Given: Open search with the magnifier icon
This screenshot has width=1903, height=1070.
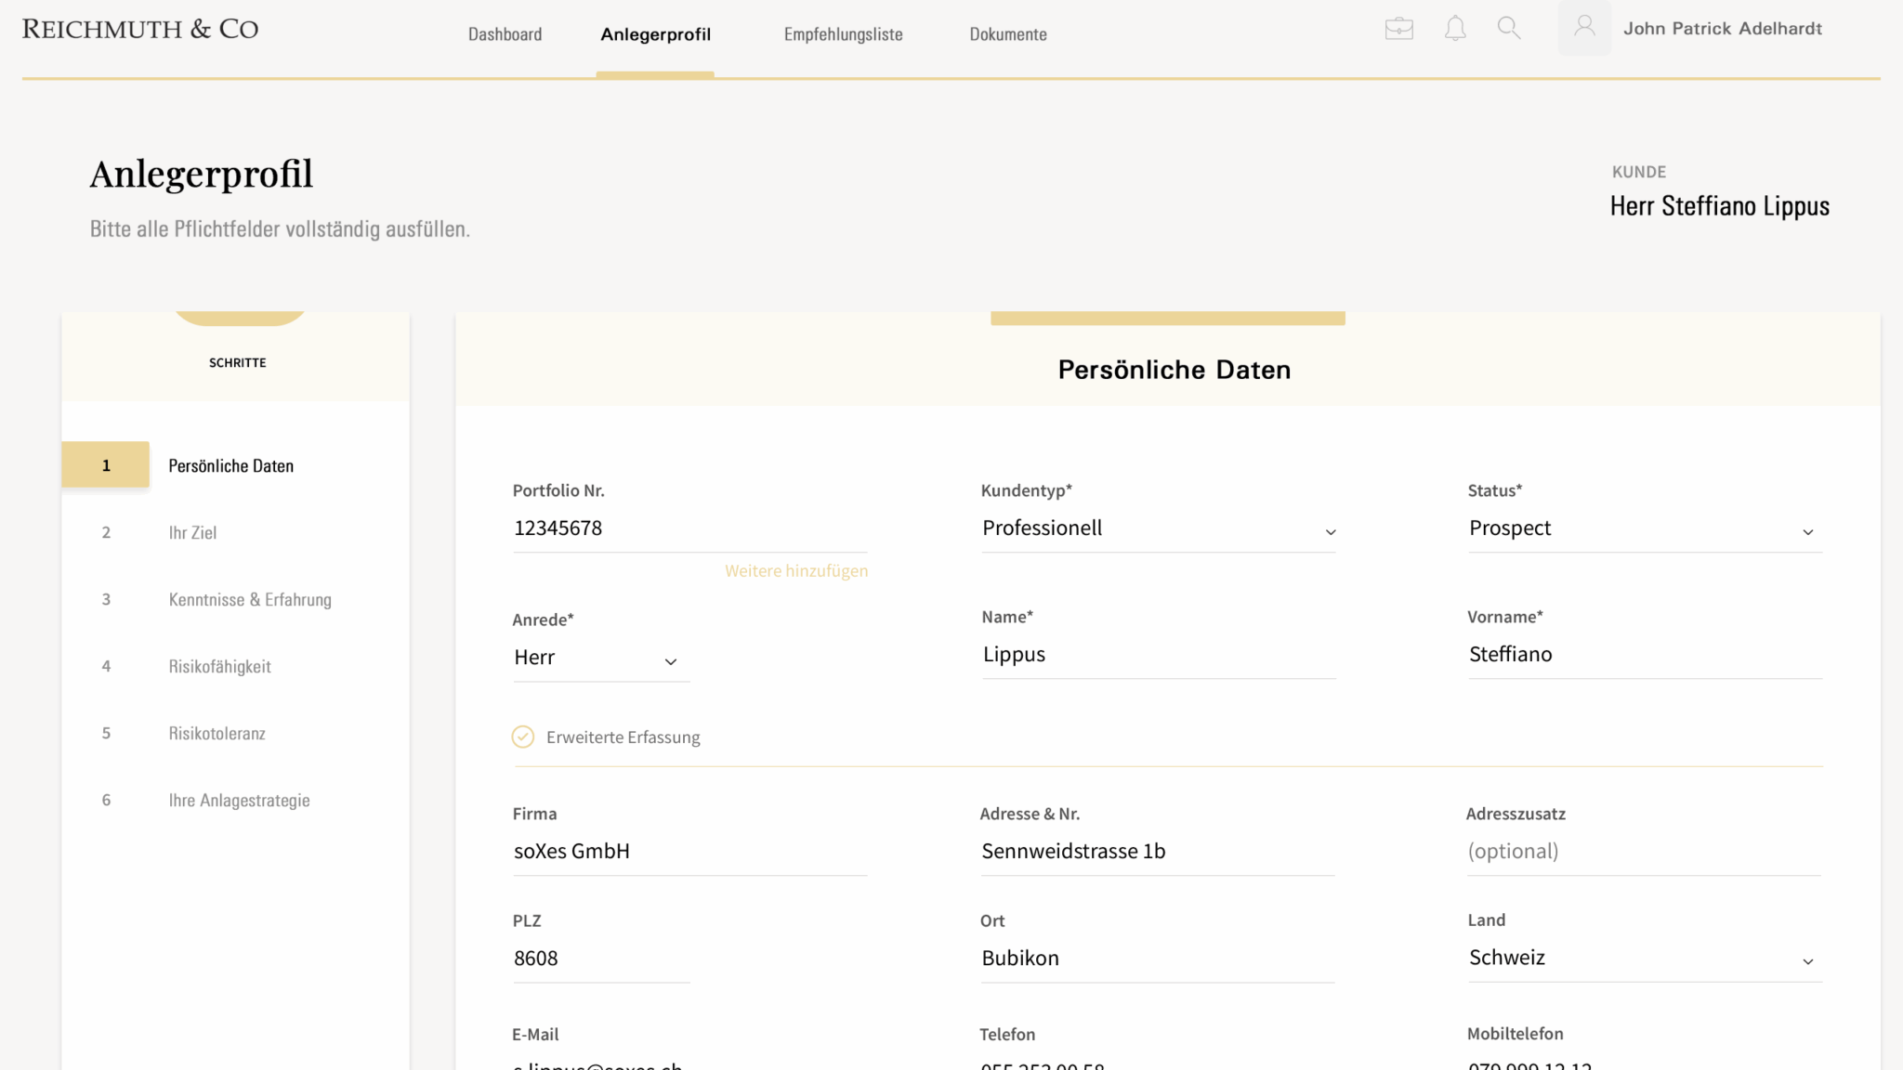Looking at the screenshot, I should (1509, 29).
